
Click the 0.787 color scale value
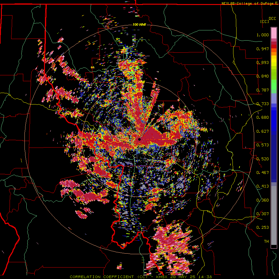click(263, 90)
